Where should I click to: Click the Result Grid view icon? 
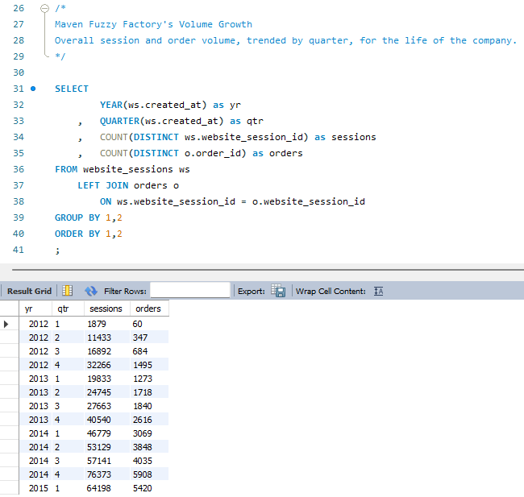(x=67, y=291)
